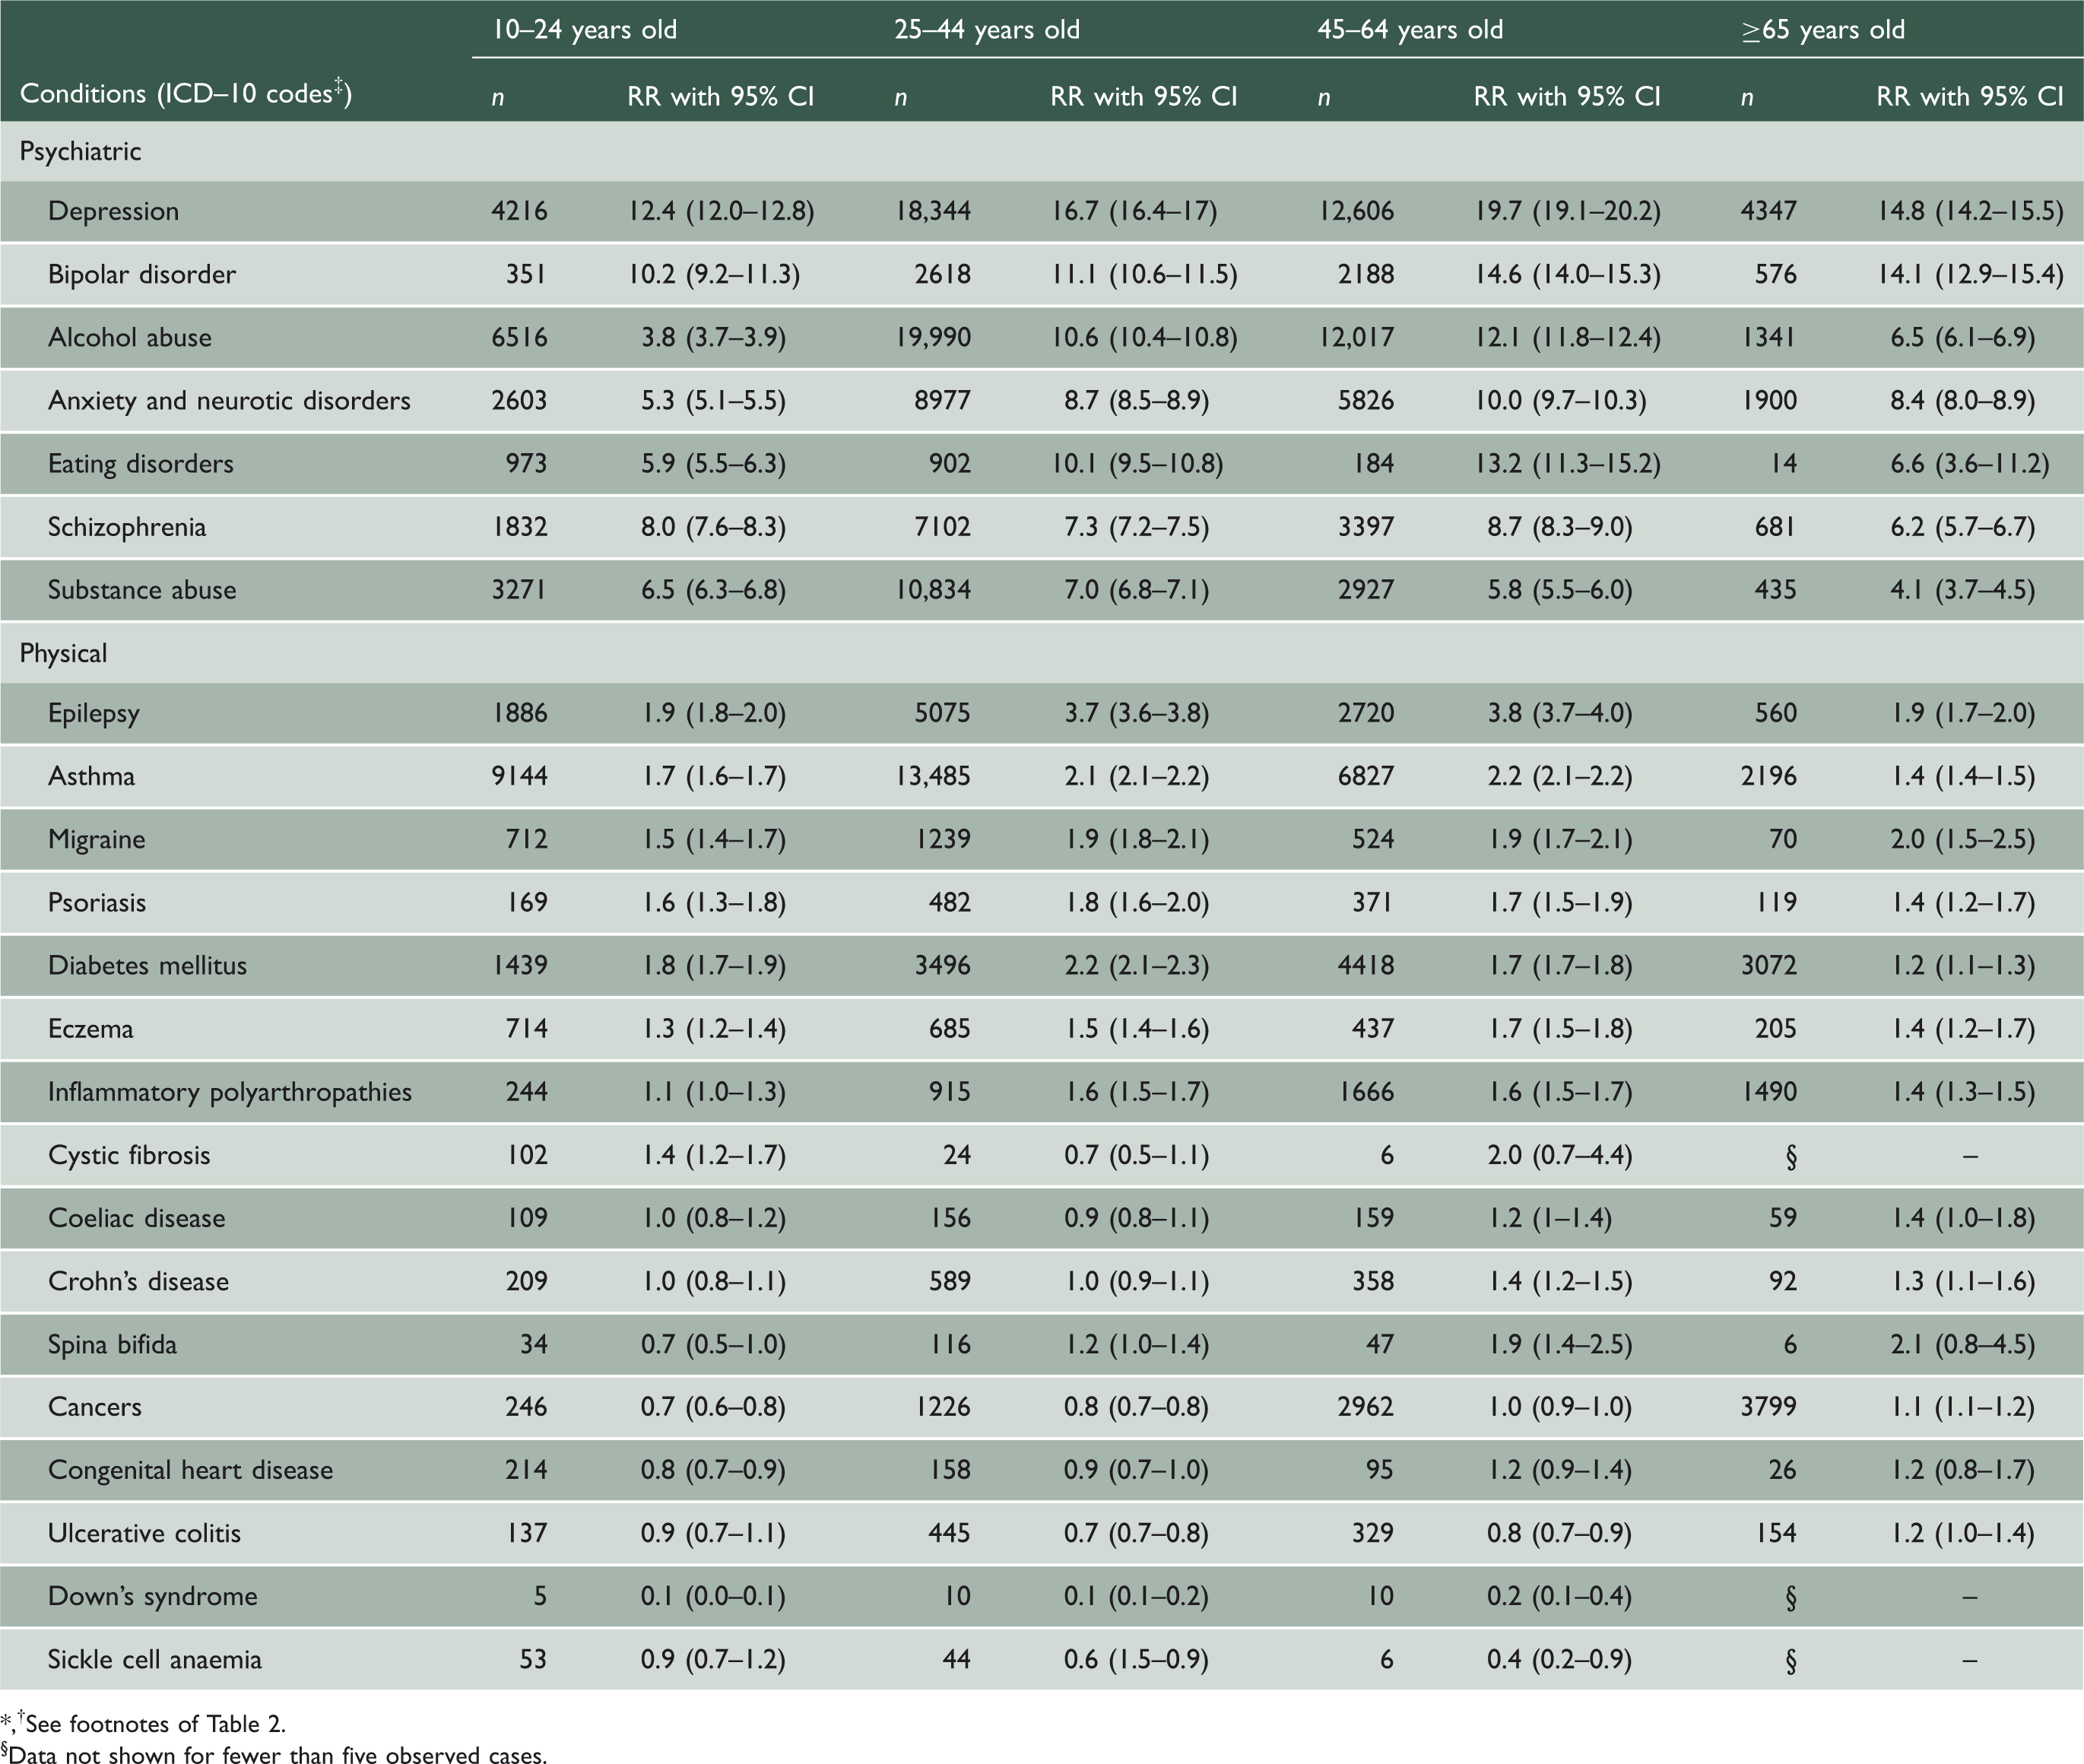Select the Physical section heading
The image size is (2084, 1764).
tap(63, 654)
